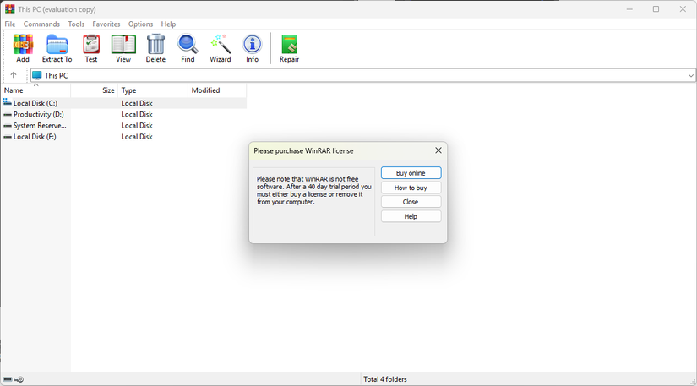
Task: Click Local Disk type cell for Productivity (D:)
Action: tap(137, 114)
